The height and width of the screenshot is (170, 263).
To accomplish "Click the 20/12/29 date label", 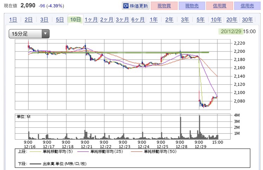I will tap(231, 31).
